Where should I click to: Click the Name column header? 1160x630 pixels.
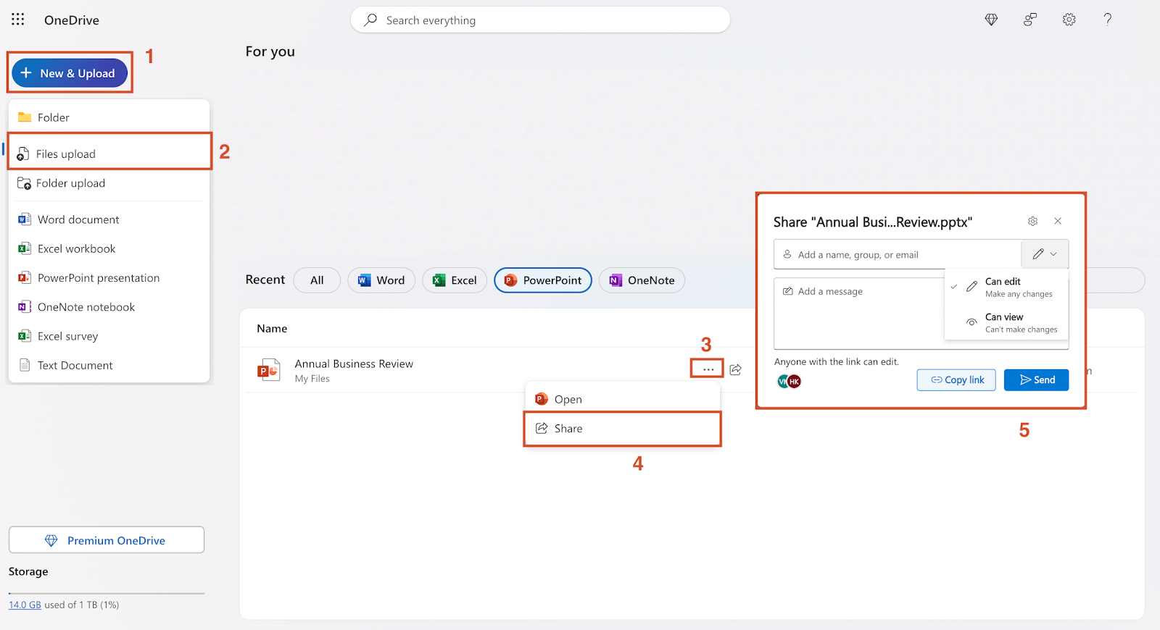pos(272,329)
